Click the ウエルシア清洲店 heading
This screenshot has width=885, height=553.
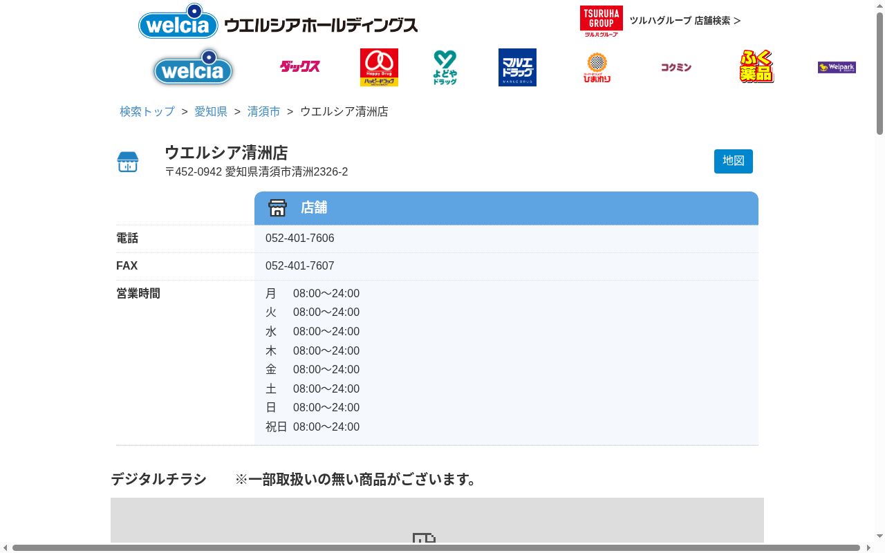(226, 153)
